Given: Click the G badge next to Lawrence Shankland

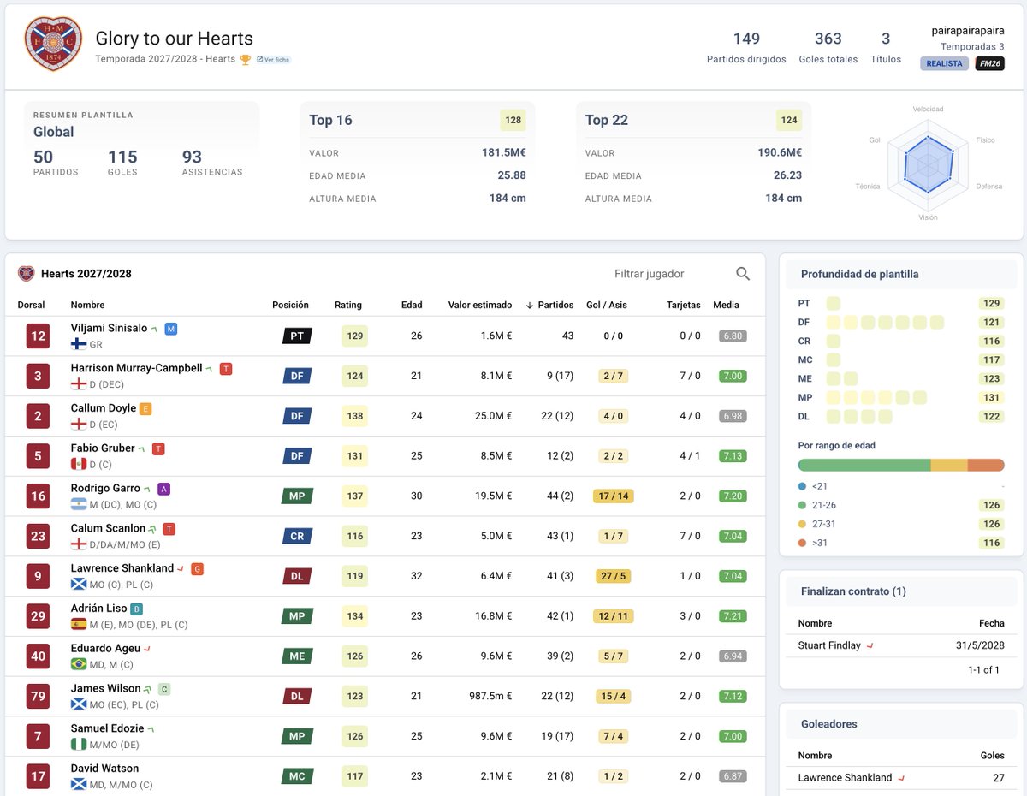Looking at the screenshot, I should click(198, 569).
